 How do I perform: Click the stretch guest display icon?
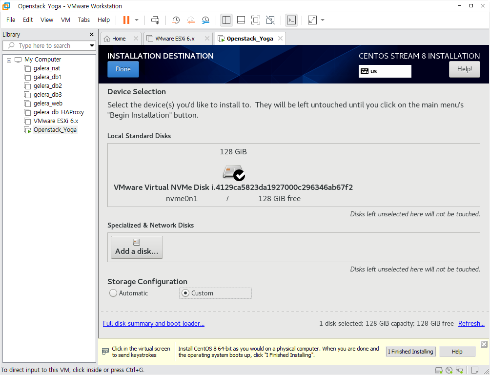coord(312,20)
